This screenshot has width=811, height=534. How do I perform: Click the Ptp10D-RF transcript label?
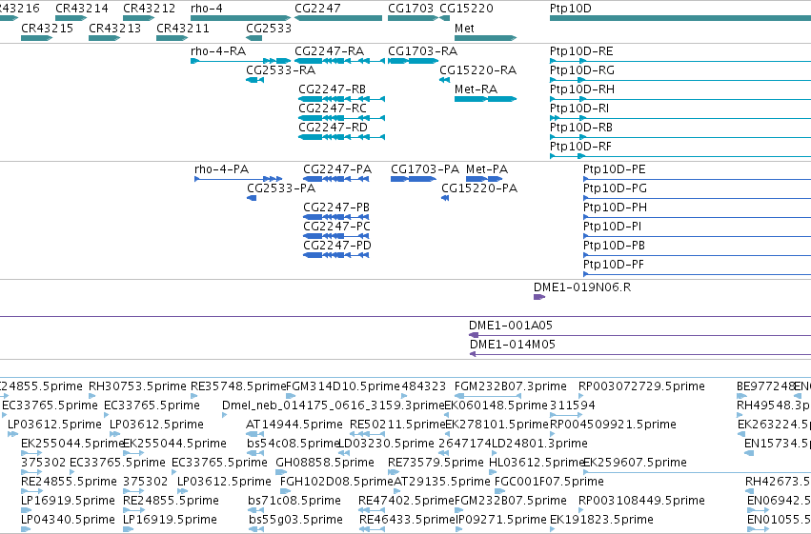coord(580,147)
